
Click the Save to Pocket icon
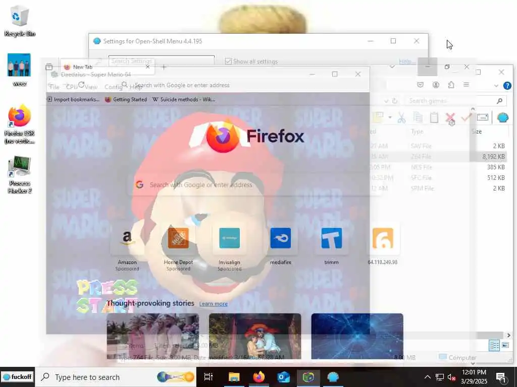click(x=420, y=85)
